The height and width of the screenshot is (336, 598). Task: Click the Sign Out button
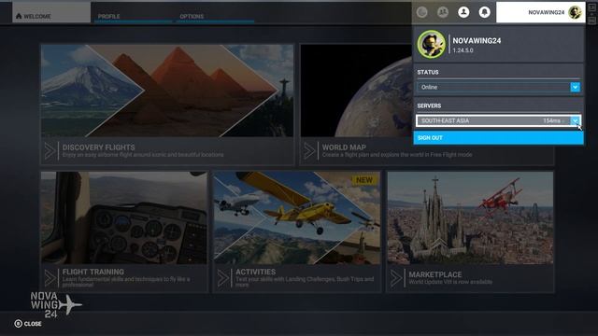pos(498,138)
